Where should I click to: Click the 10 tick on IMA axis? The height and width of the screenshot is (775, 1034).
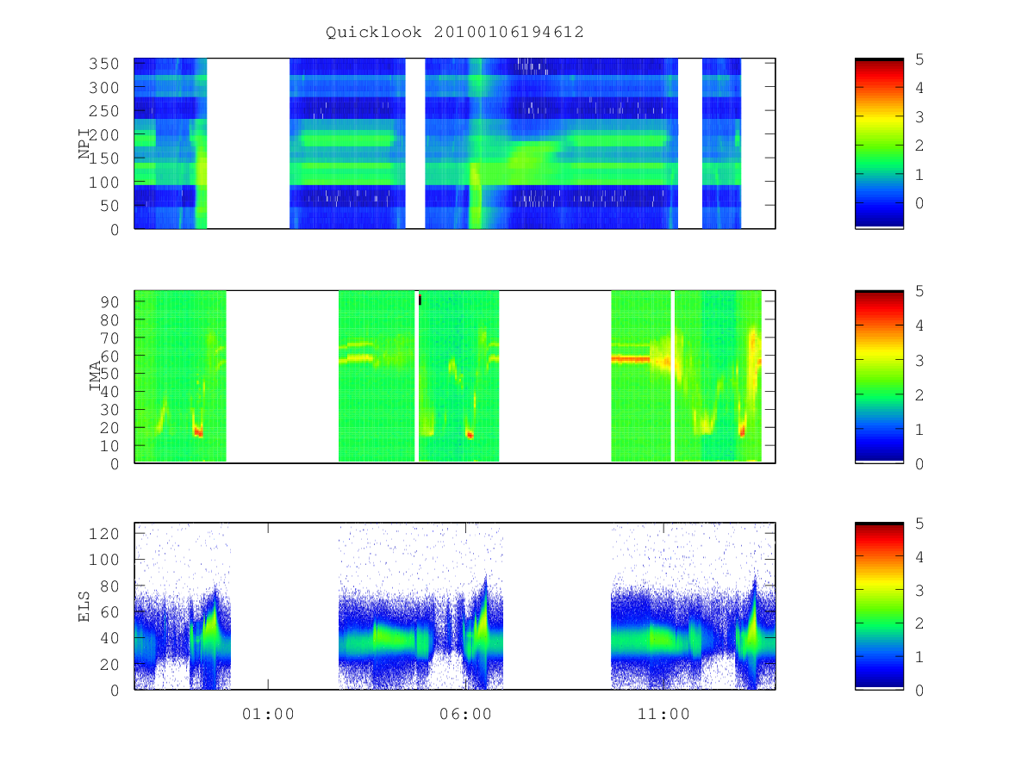[111, 445]
